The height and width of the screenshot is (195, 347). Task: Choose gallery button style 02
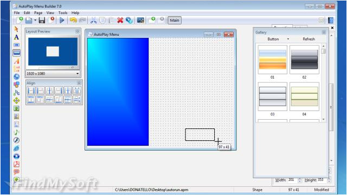[304, 60]
